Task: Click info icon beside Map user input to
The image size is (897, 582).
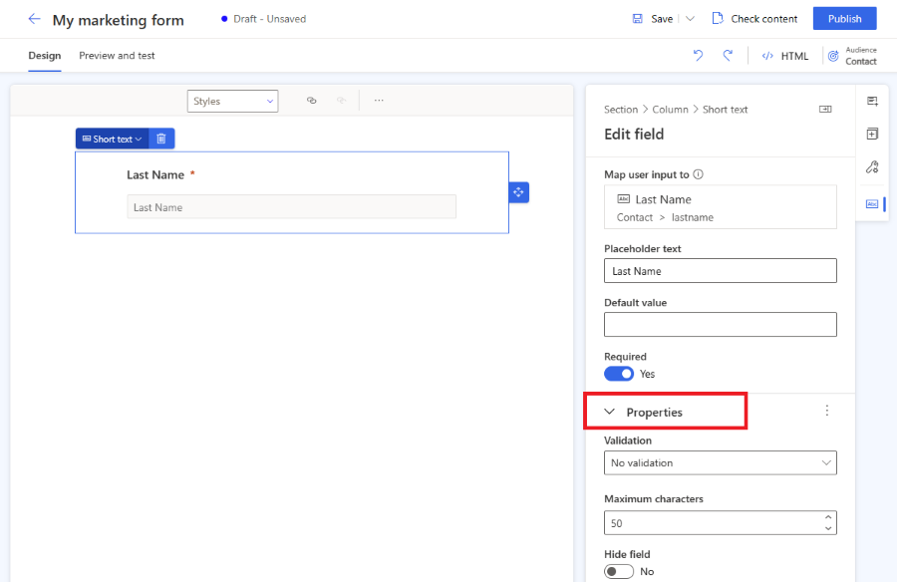Action: tap(698, 174)
